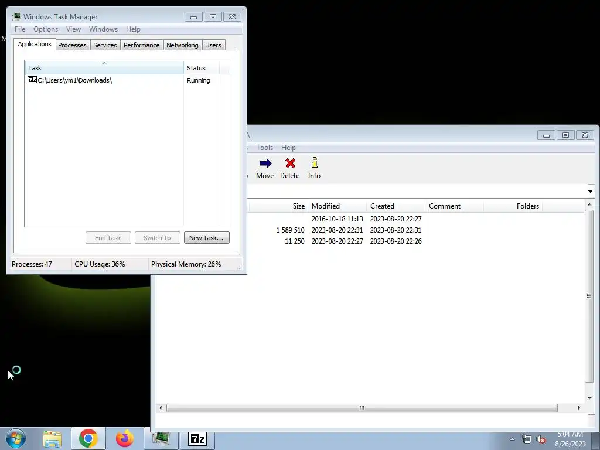Open the Help menu in 7-Zip
600x450 pixels.
coord(288,147)
